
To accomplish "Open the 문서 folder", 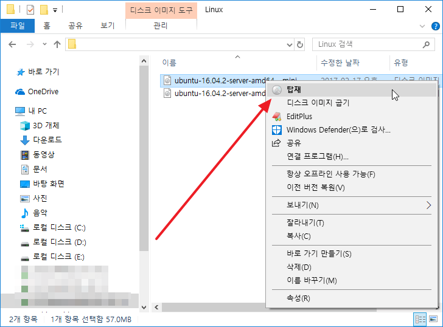I will point(33,170).
